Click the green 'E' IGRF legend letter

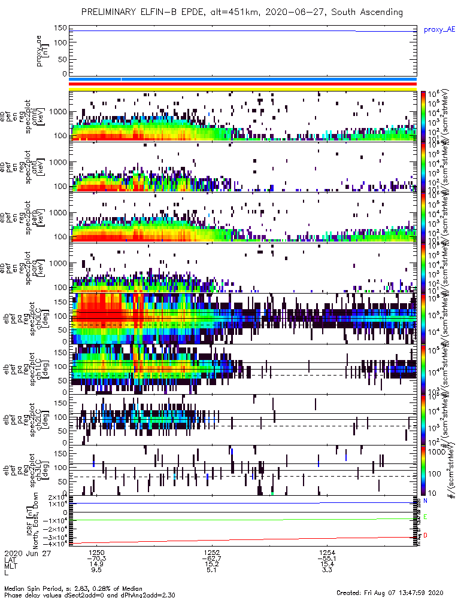click(x=426, y=517)
